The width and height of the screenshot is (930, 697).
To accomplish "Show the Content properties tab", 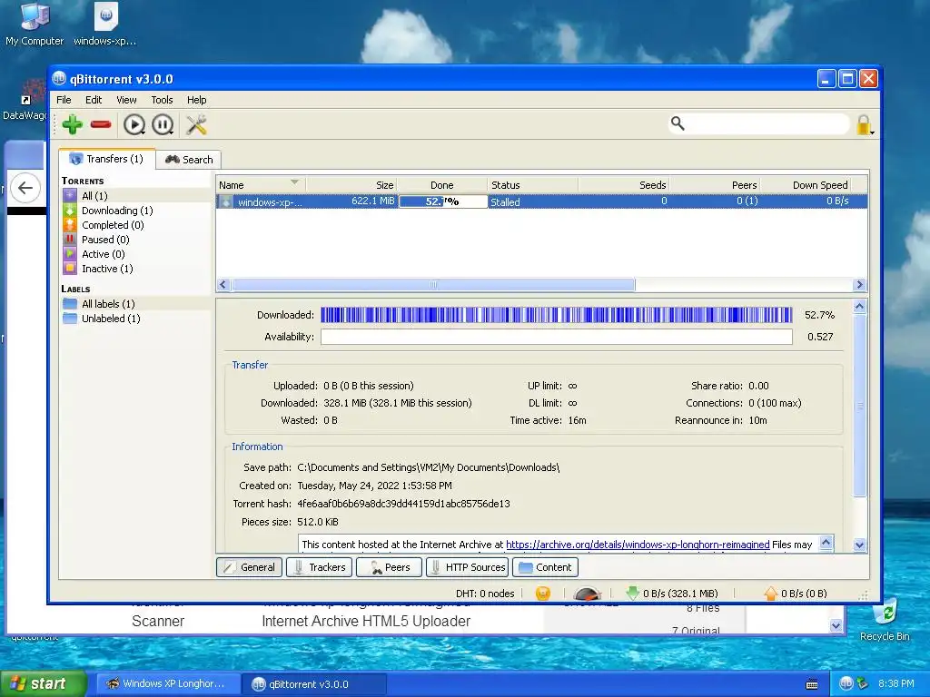I will [x=545, y=567].
